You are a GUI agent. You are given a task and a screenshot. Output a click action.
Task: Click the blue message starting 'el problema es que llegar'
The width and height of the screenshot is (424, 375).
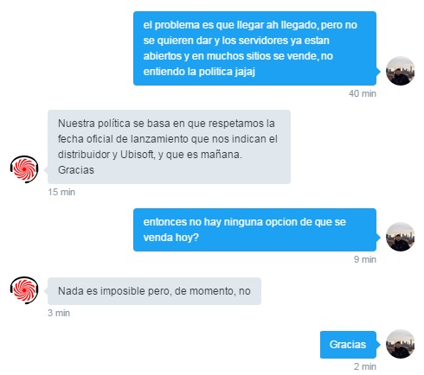[x=254, y=48]
